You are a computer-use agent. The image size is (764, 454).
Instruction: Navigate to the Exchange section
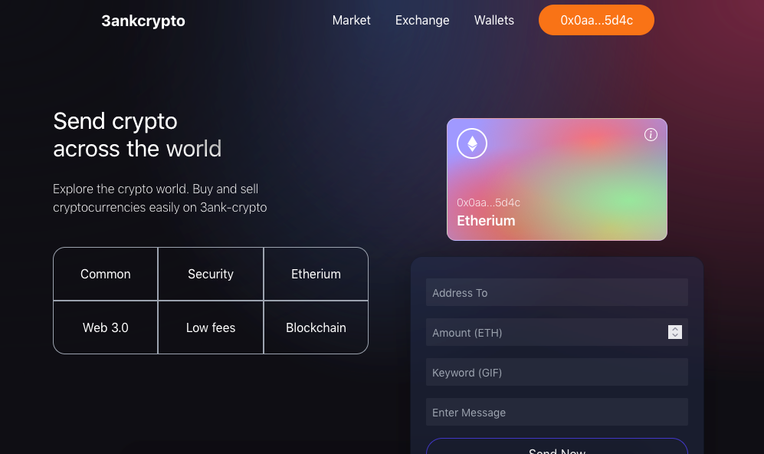tap(422, 20)
